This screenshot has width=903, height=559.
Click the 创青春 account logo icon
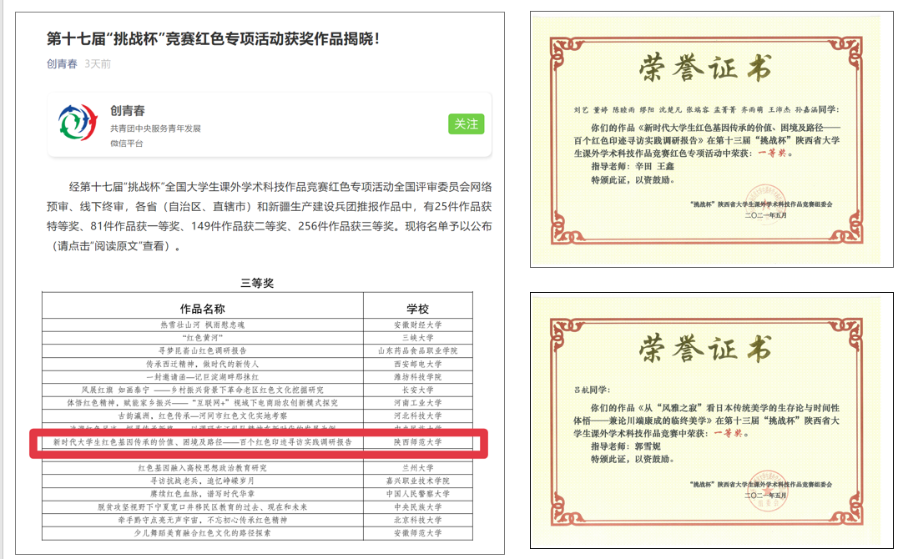(x=78, y=123)
